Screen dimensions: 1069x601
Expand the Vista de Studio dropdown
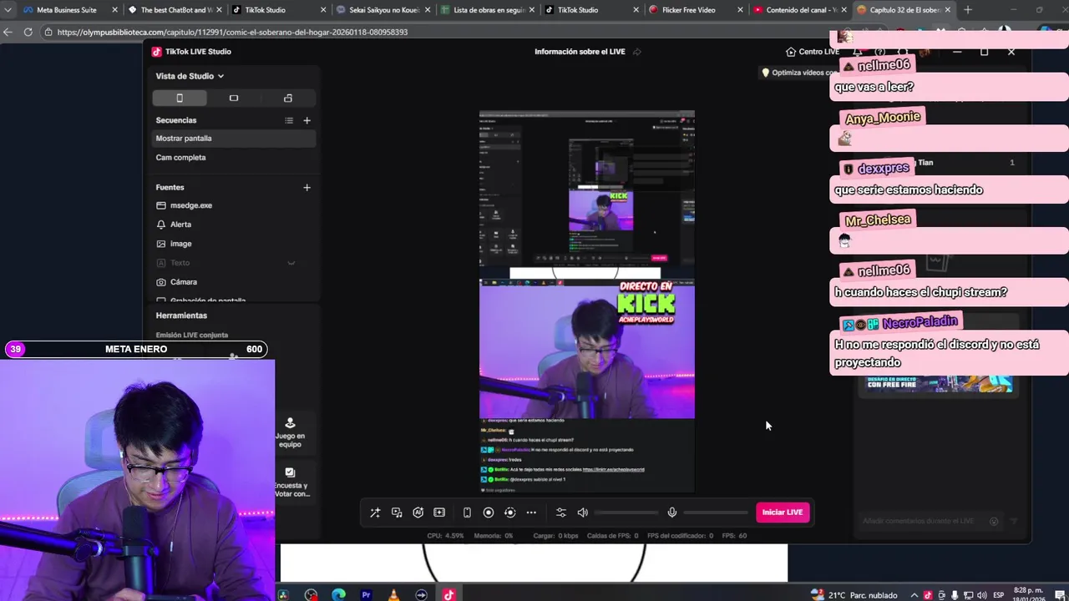190,76
